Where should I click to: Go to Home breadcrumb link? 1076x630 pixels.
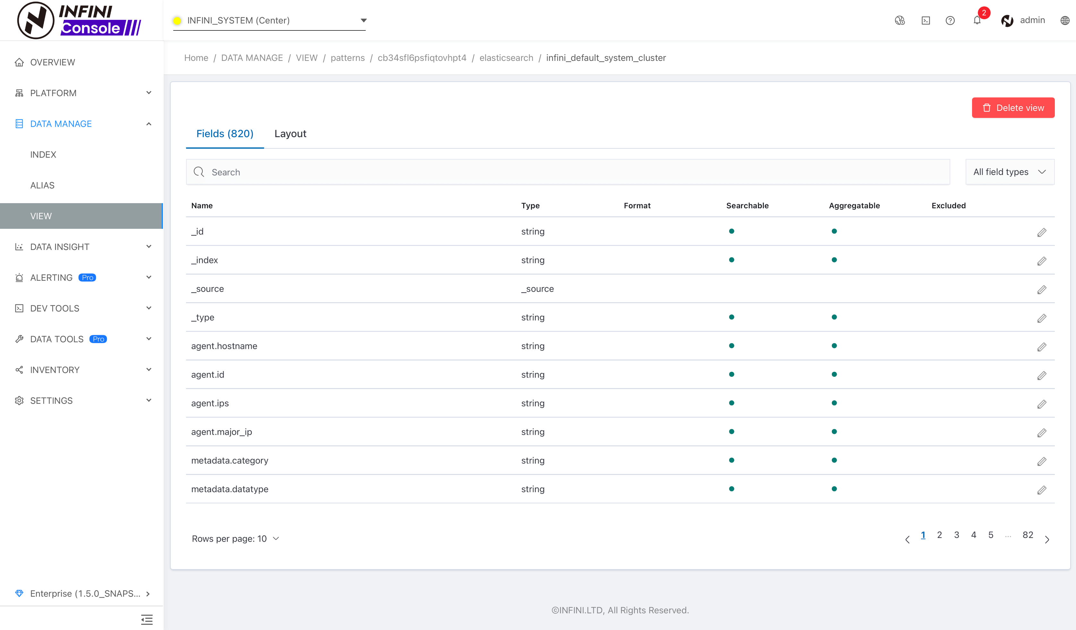pos(196,58)
